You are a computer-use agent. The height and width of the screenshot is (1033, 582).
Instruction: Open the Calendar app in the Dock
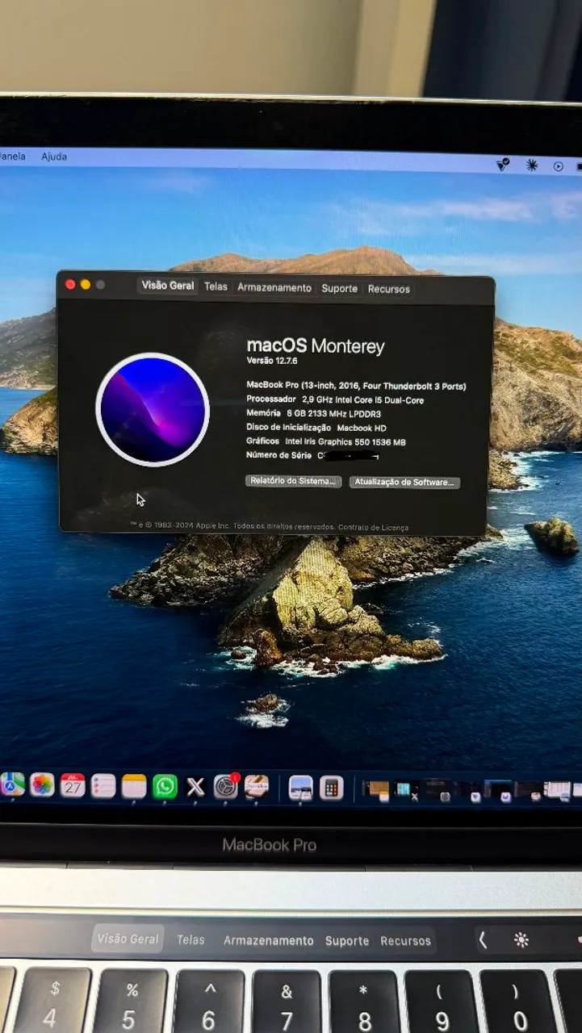73,785
